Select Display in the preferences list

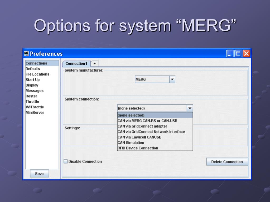42,85
